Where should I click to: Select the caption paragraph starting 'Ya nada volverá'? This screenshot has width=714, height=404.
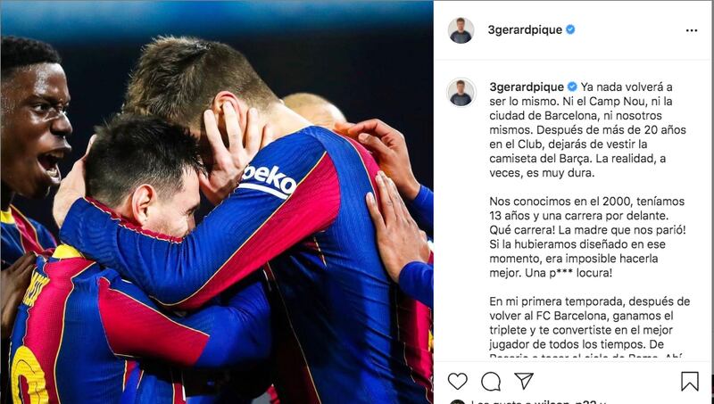tap(587, 129)
